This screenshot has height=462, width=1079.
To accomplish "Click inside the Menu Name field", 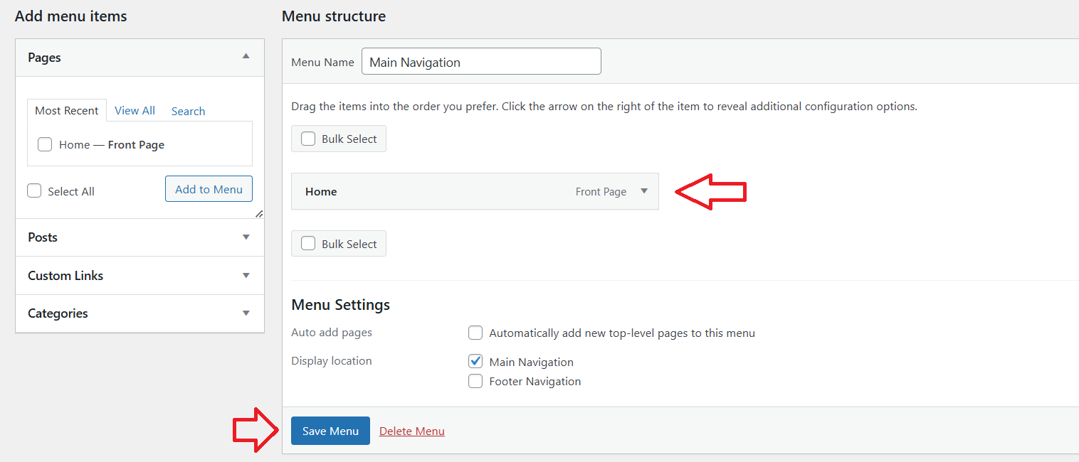I will point(481,62).
